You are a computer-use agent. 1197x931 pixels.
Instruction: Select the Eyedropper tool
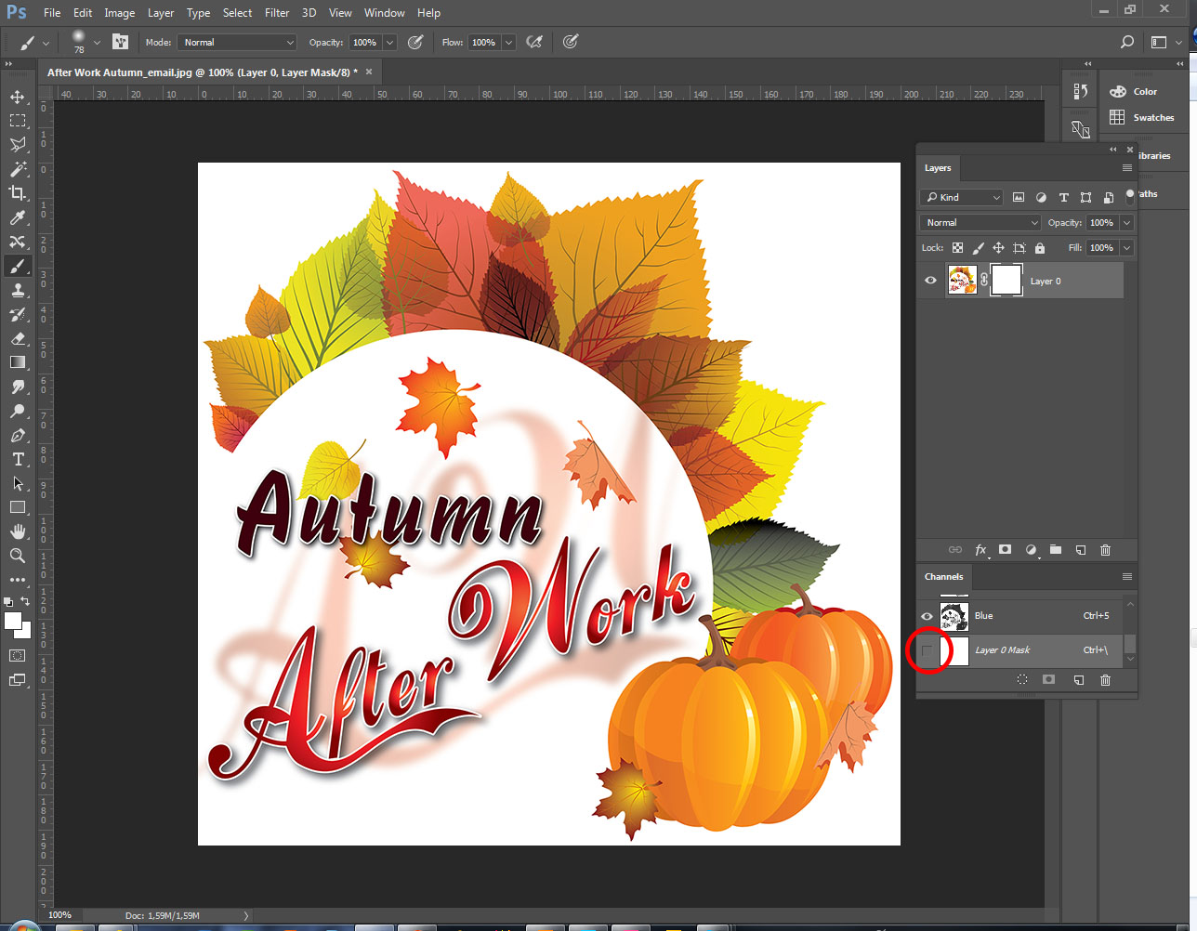point(18,217)
